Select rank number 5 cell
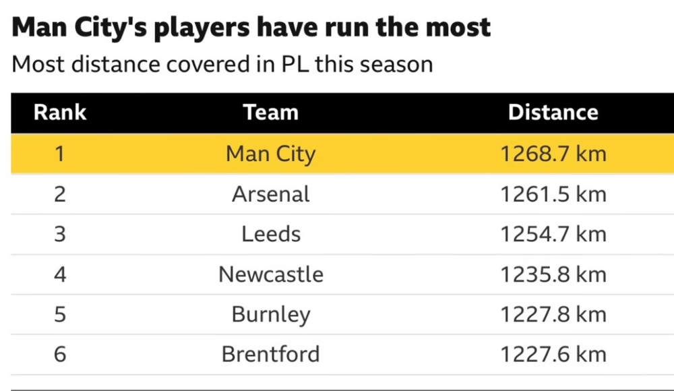Screen dimensions: 674x391 [x=60, y=314]
